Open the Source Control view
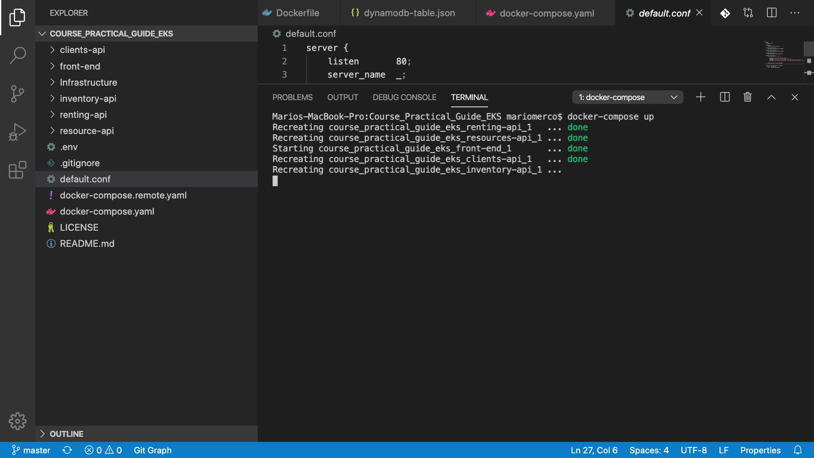814x458 pixels. pyautogui.click(x=17, y=93)
